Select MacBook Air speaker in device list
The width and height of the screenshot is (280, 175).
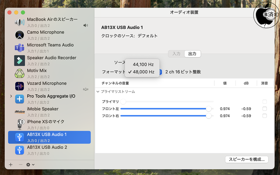52,22
